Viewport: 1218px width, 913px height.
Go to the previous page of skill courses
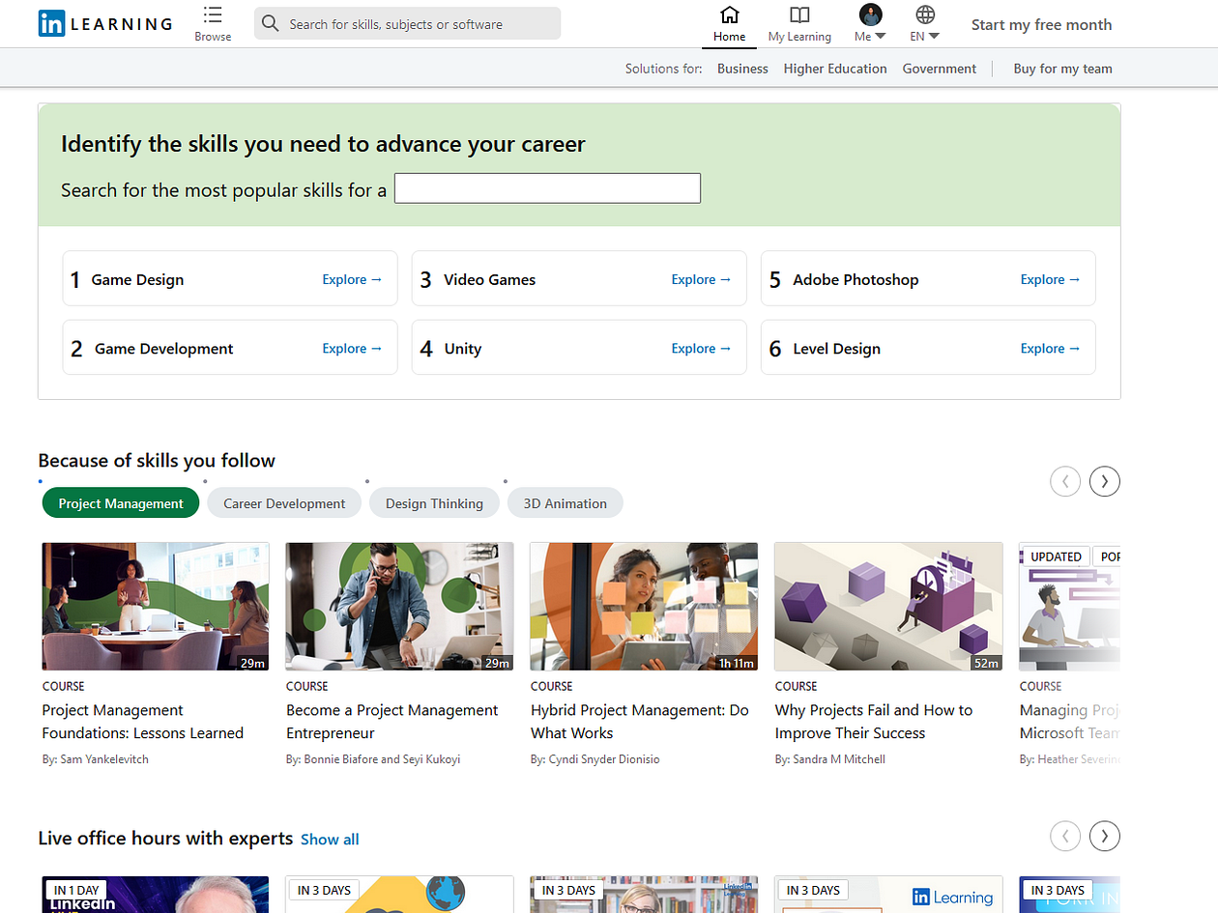(x=1065, y=480)
